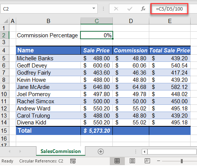Screen dimensions: 197x167
Task: Click horizontal scrollbar left arrow
Action: click(144, 152)
